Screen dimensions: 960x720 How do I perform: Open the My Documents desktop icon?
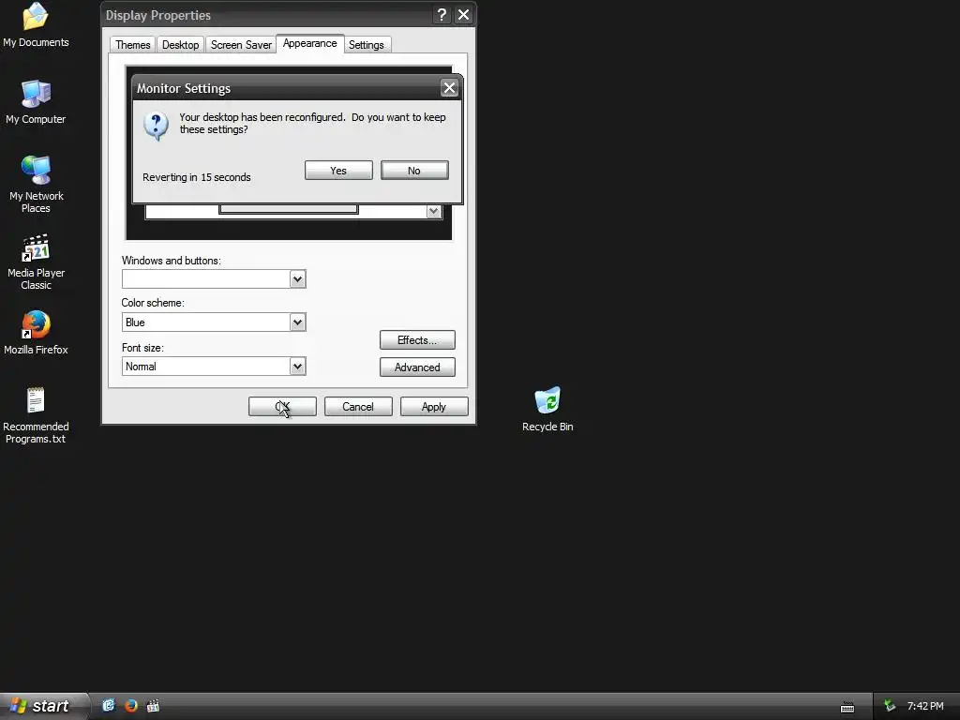tap(36, 24)
